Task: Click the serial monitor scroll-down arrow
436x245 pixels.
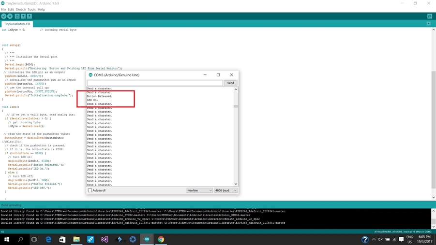Action: 236,184
